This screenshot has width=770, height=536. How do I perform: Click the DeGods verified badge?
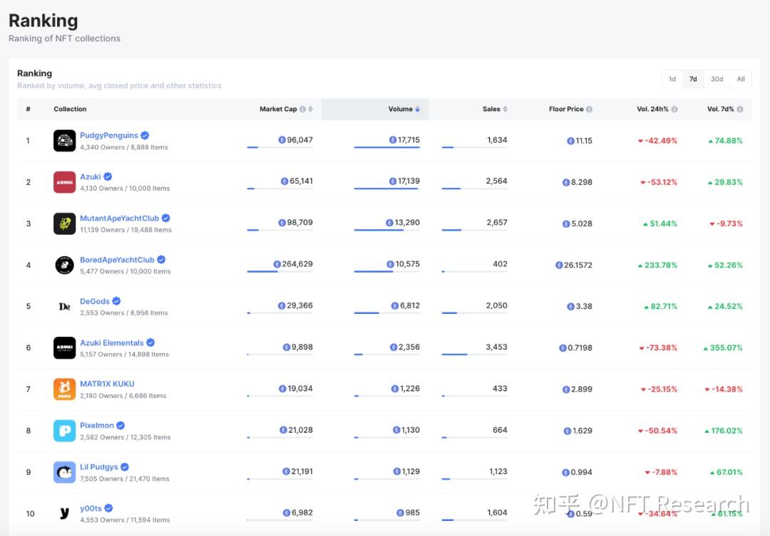pyautogui.click(x=116, y=301)
